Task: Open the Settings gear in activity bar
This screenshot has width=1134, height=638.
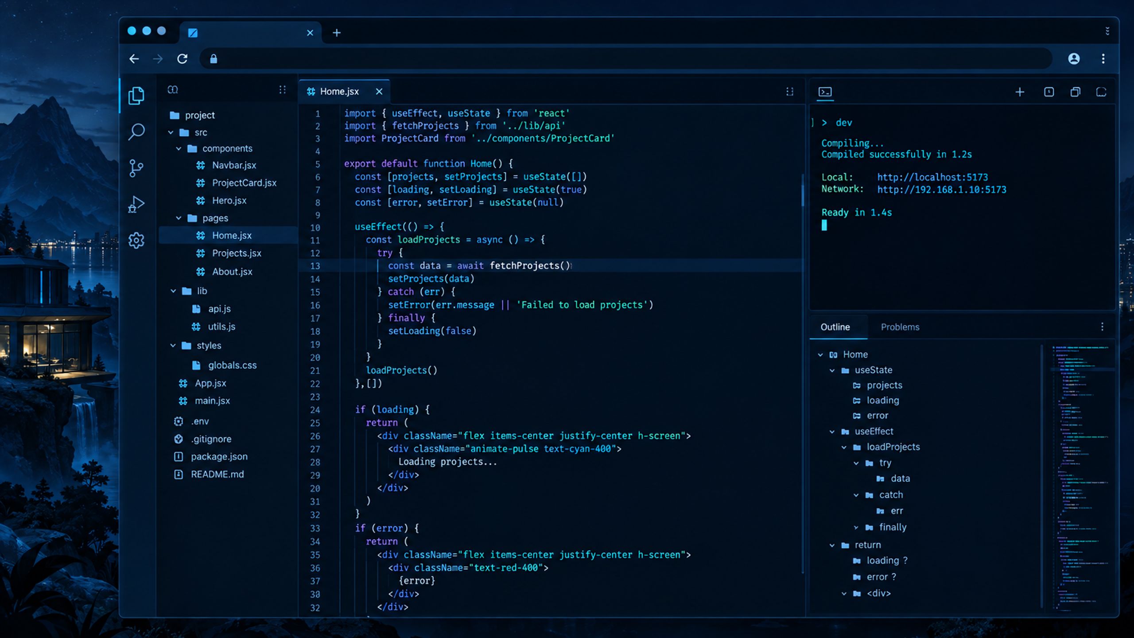Action: [x=136, y=240]
